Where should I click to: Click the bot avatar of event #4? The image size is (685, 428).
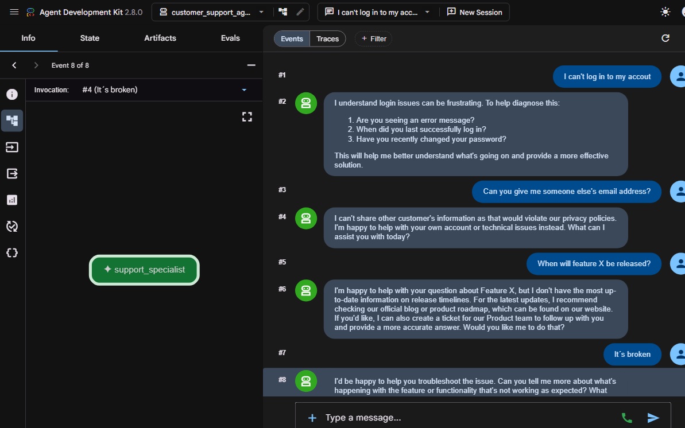click(306, 219)
